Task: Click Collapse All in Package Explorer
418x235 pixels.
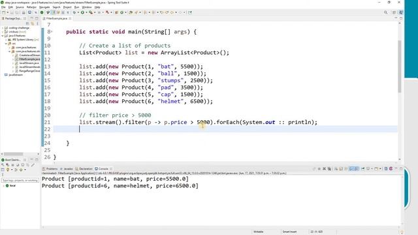Action: (x=27, y=23)
